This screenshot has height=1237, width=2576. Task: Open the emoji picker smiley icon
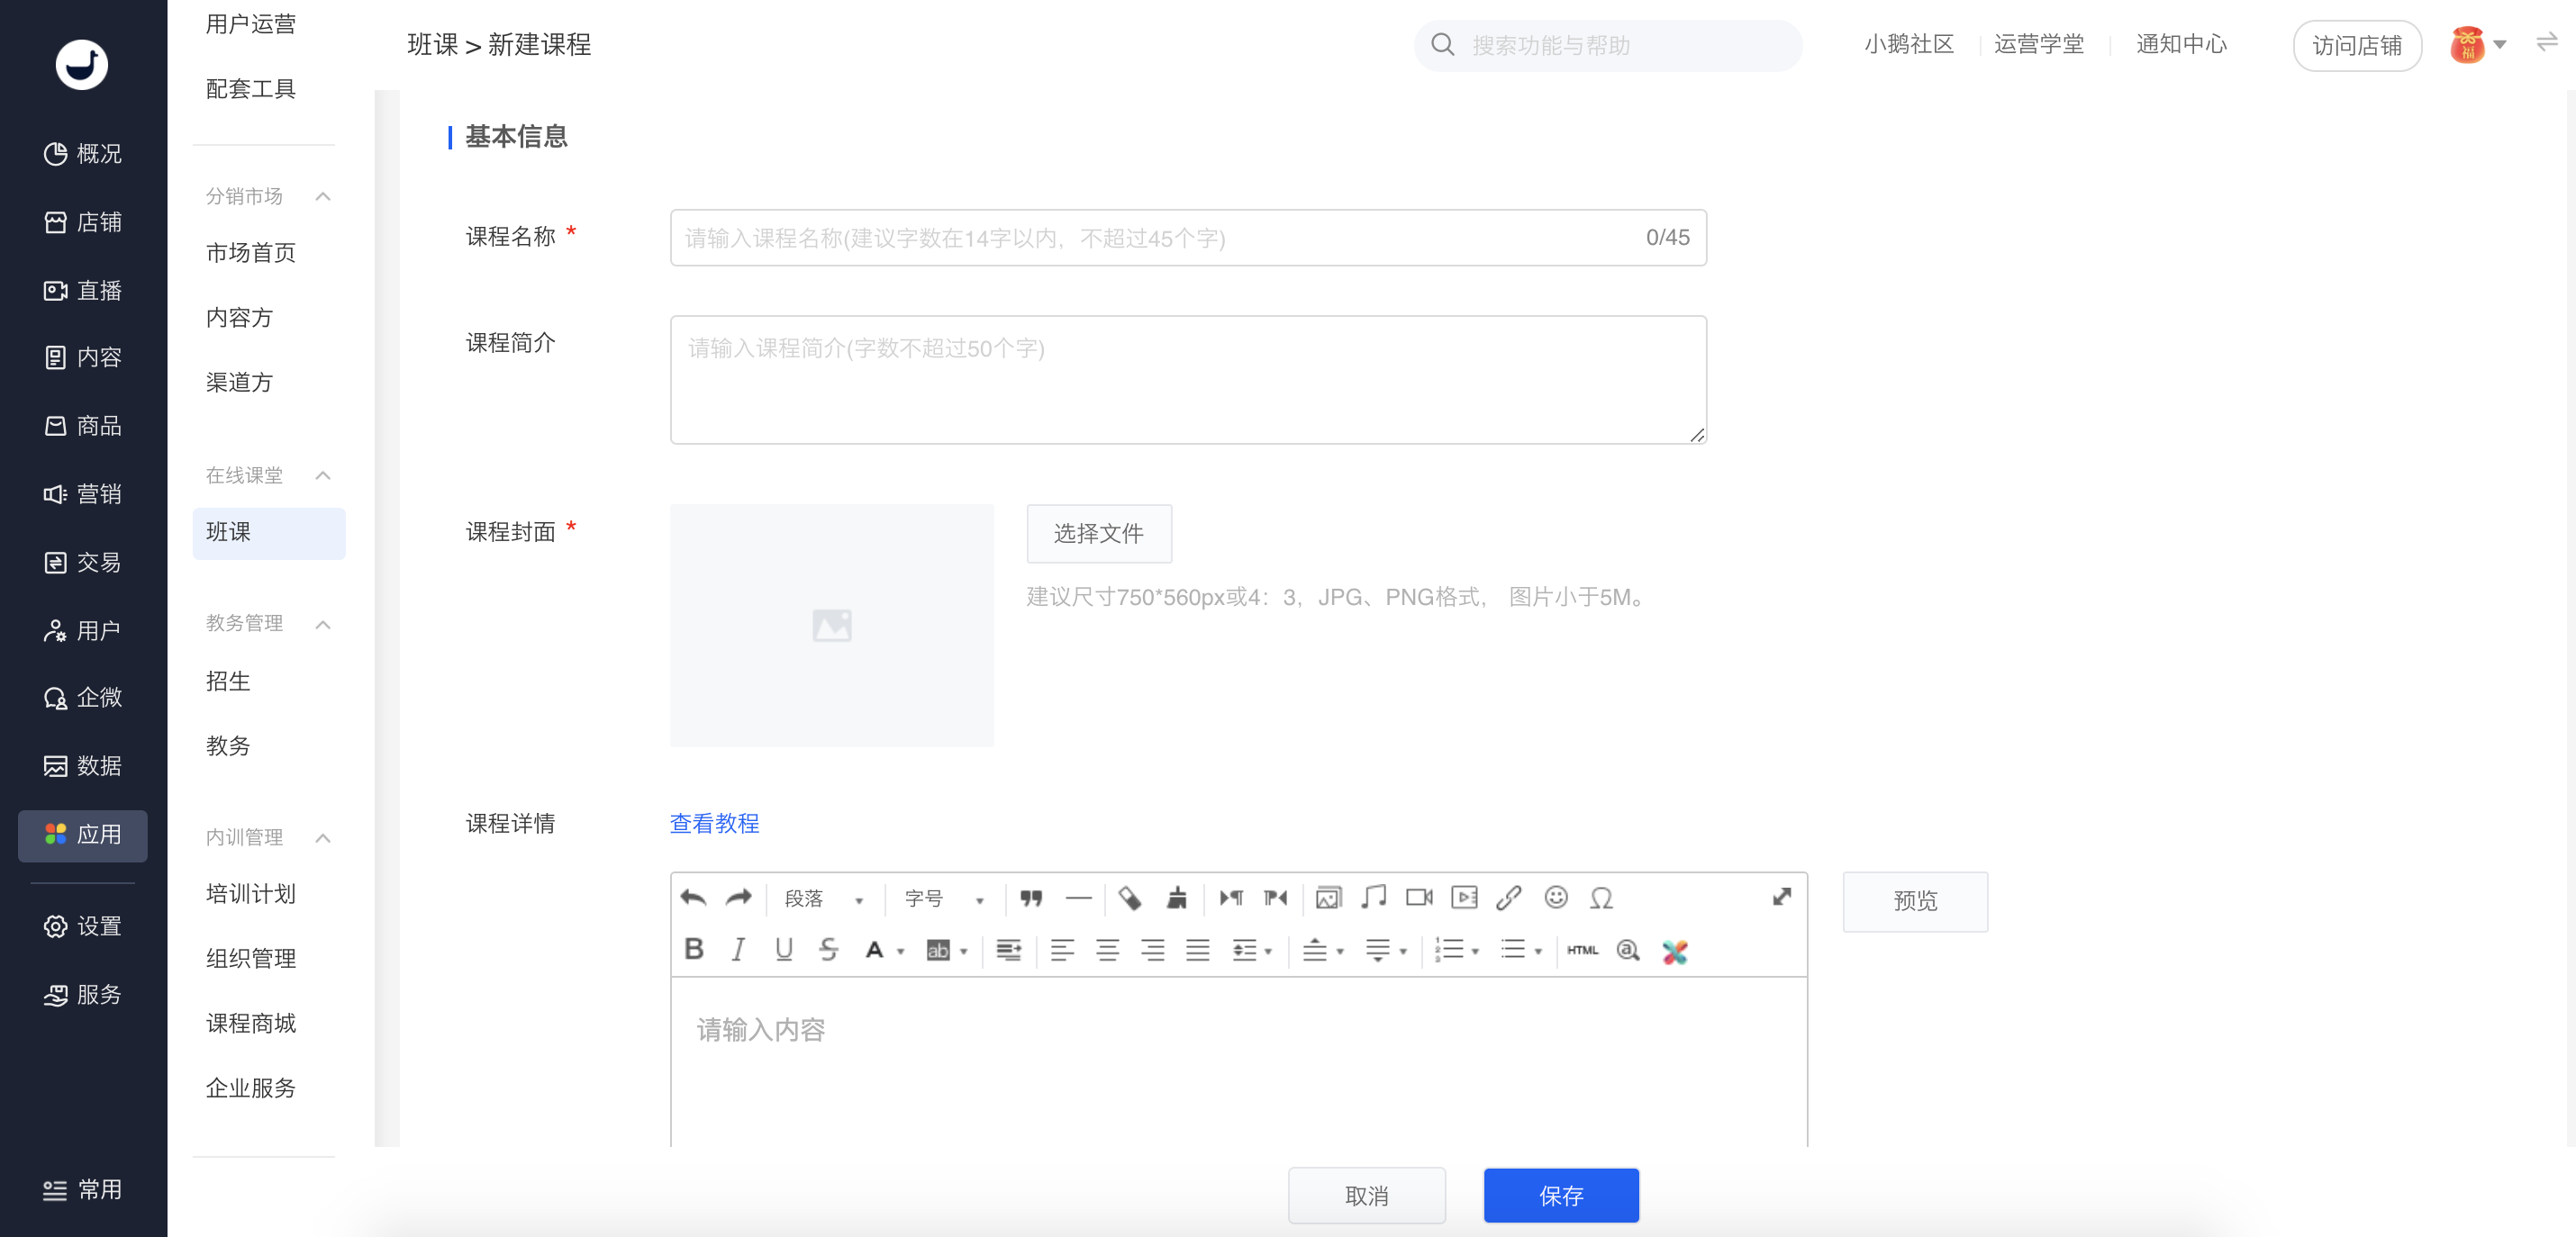click(x=1556, y=898)
